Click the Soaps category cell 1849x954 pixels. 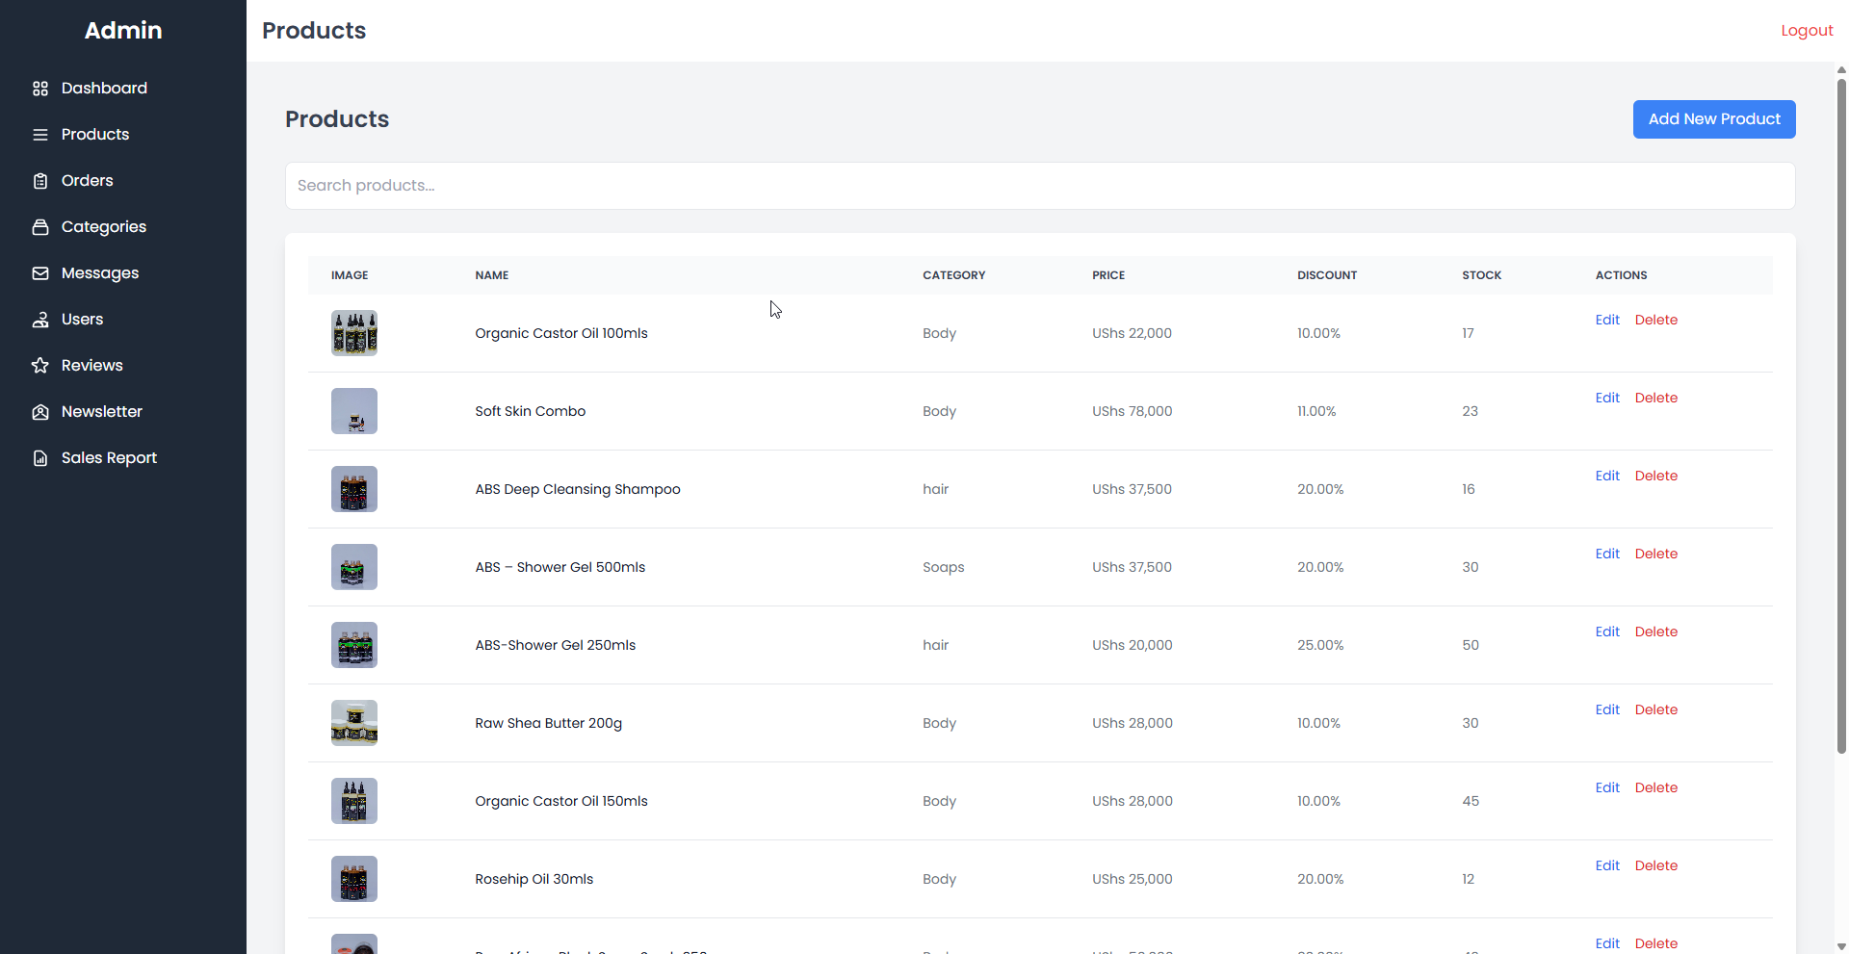tap(944, 567)
